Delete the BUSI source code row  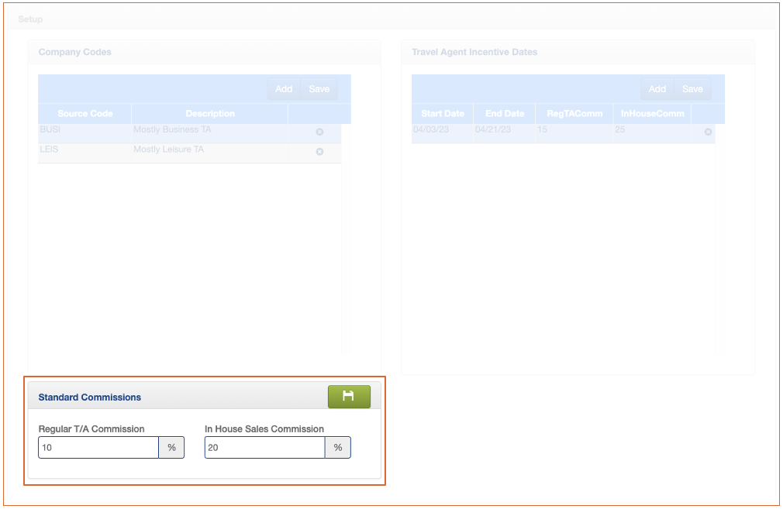tap(319, 132)
